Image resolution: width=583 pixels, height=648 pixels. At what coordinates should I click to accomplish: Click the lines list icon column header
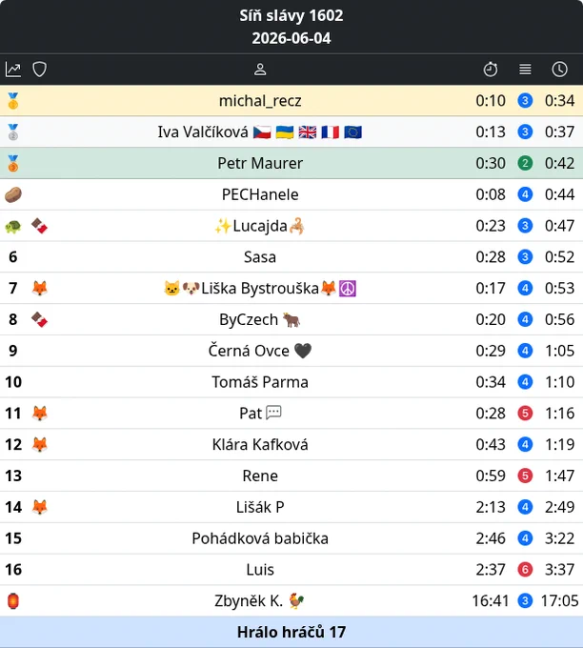pos(525,70)
